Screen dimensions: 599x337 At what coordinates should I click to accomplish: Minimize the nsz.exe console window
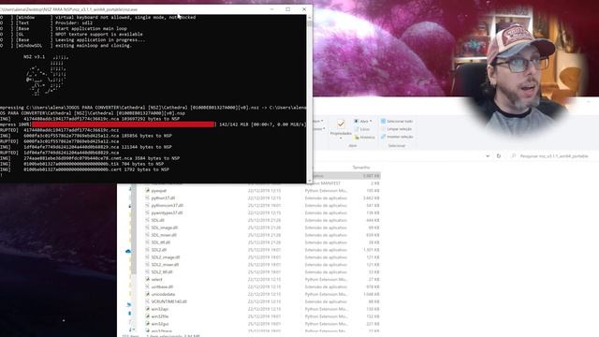(271, 9)
